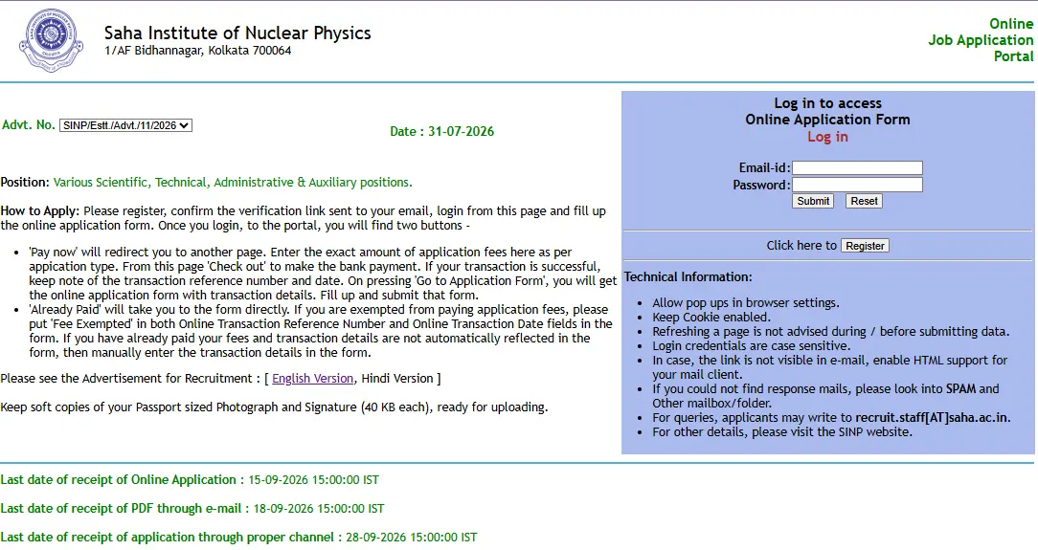Open the Advt. No. dropdown
Image resolution: width=1038 pixels, height=550 pixels.
click(125, 125)
